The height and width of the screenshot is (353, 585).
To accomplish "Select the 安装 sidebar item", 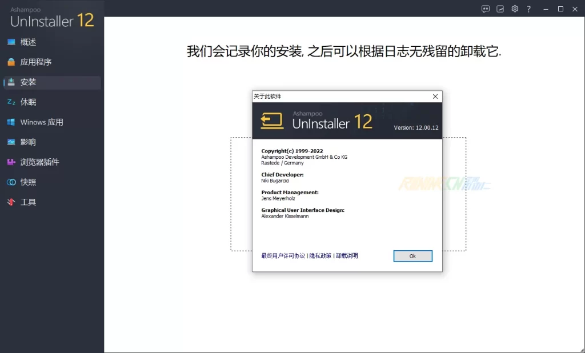I will pyautogui.click(x=28, y=82).
